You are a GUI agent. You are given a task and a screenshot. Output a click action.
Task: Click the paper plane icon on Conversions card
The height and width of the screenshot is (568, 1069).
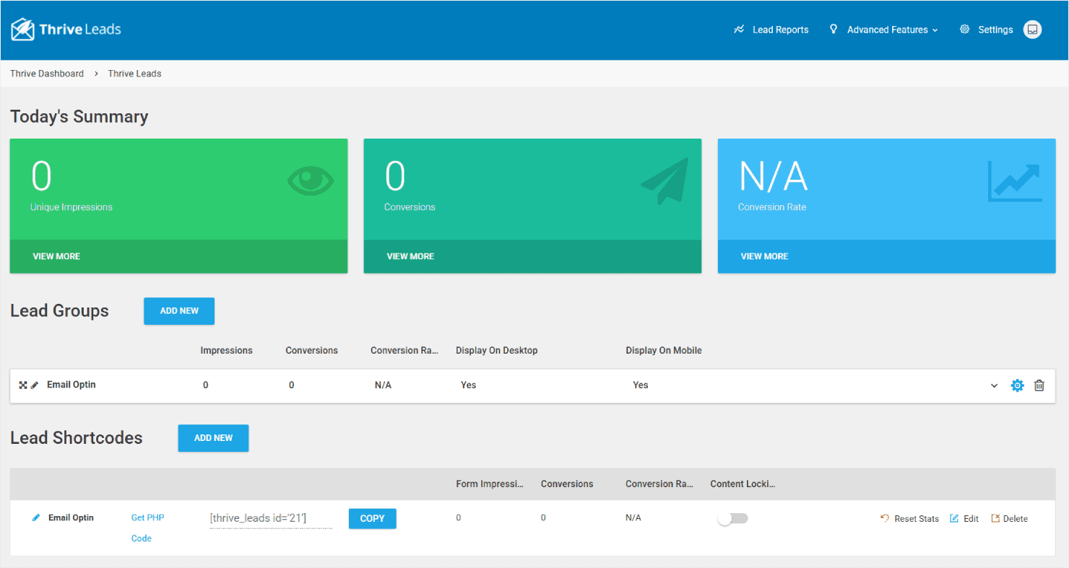[664, 180]
